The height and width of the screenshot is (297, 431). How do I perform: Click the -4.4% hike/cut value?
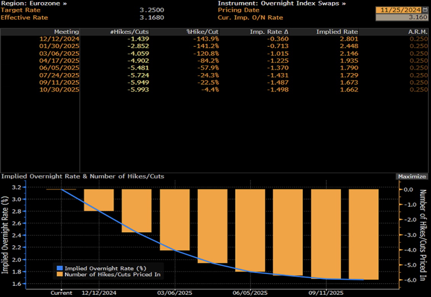pyautogui.click(x=210, y=89)
